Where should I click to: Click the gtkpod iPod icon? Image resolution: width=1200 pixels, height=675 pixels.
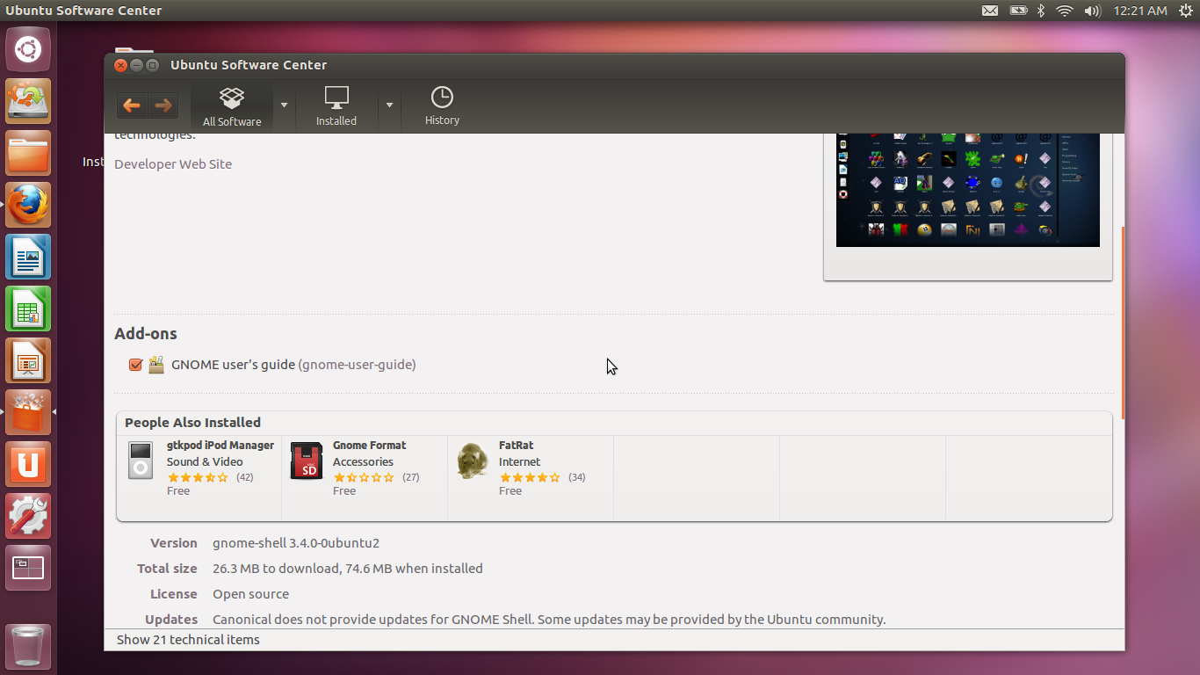pos(141,461)
